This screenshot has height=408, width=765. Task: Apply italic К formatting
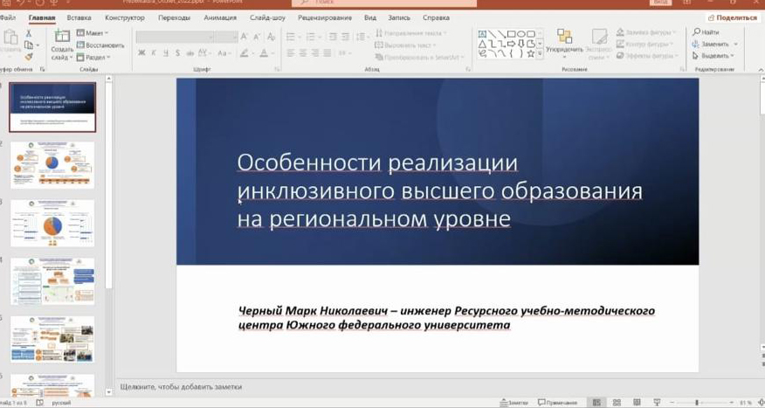tap(154, 52)
